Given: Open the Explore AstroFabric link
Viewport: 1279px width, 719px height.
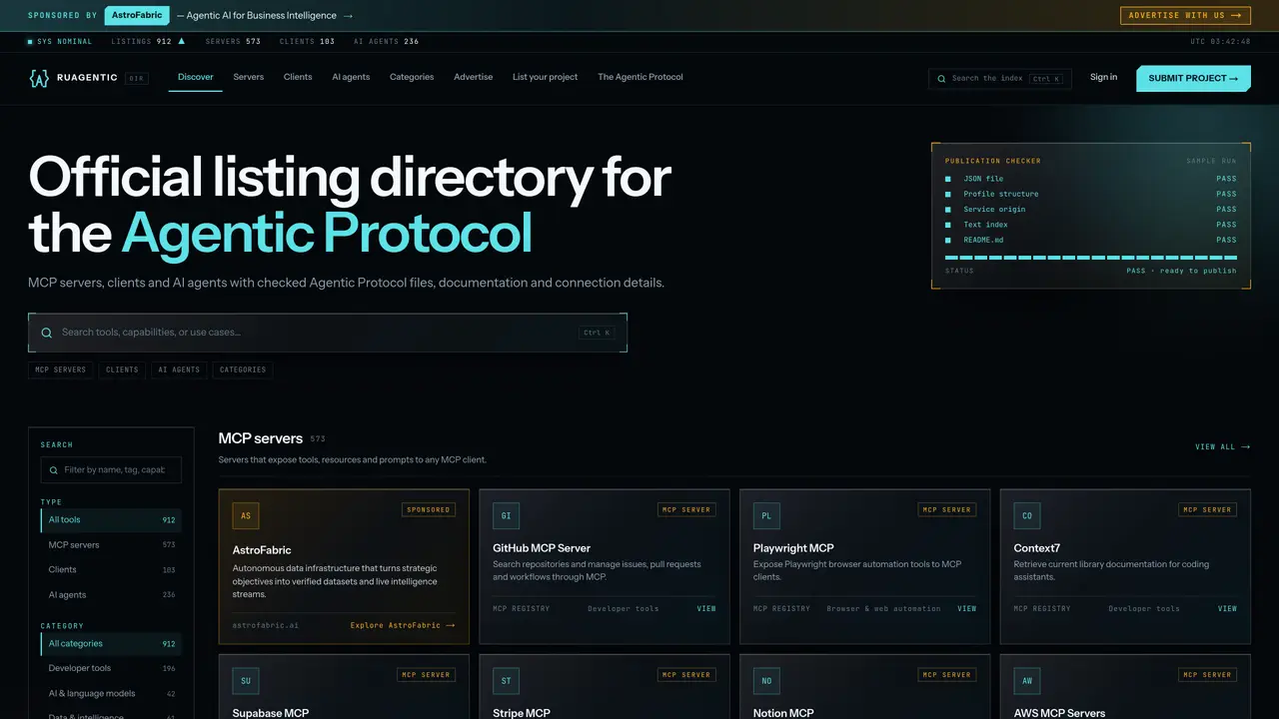Looking at the screenshot, I should pyautogui.click(x=402, y=625).
